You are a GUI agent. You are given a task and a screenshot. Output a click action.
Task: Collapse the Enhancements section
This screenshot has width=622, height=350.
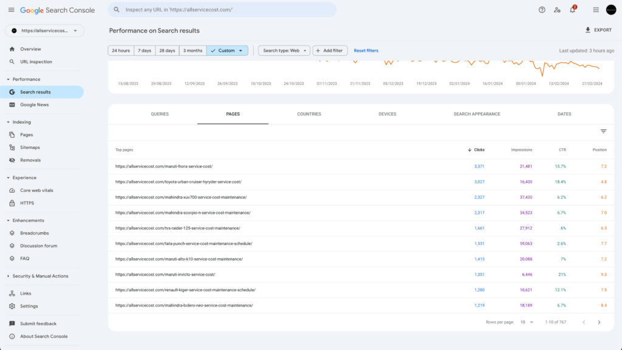click(x=9, y=221)
